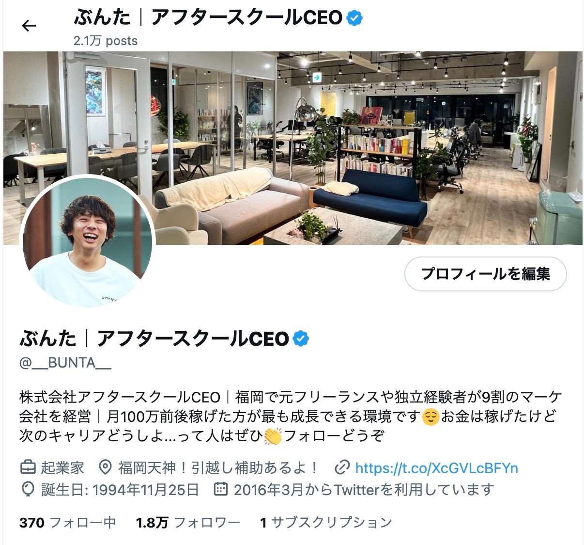Open the t.co/XcGVLcBFYn profile link

pos(436,468)
